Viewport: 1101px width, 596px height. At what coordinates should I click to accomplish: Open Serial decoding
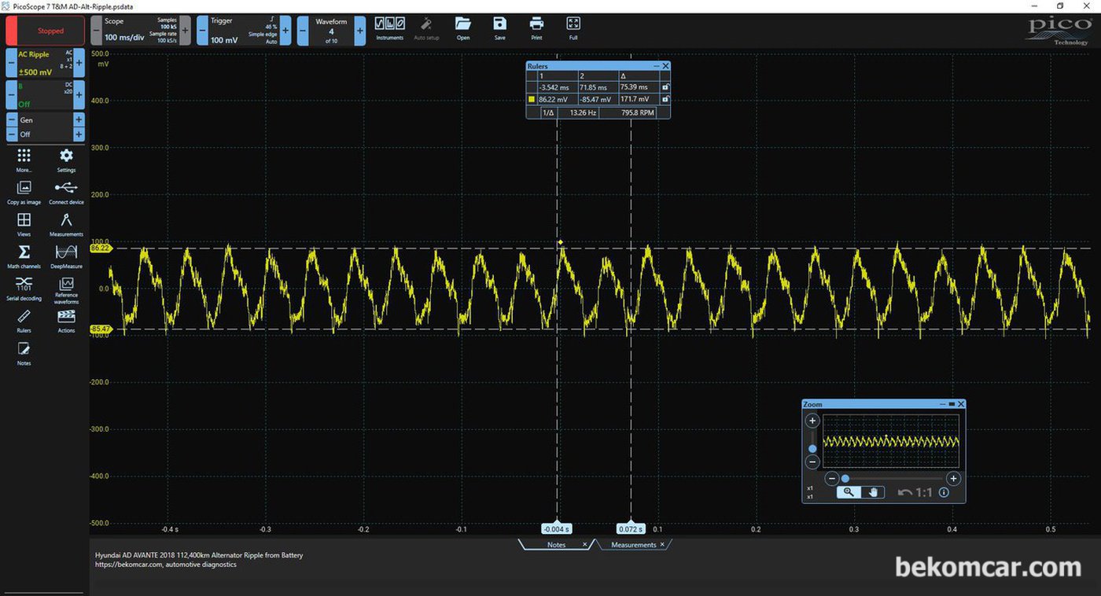pos(24,289)
